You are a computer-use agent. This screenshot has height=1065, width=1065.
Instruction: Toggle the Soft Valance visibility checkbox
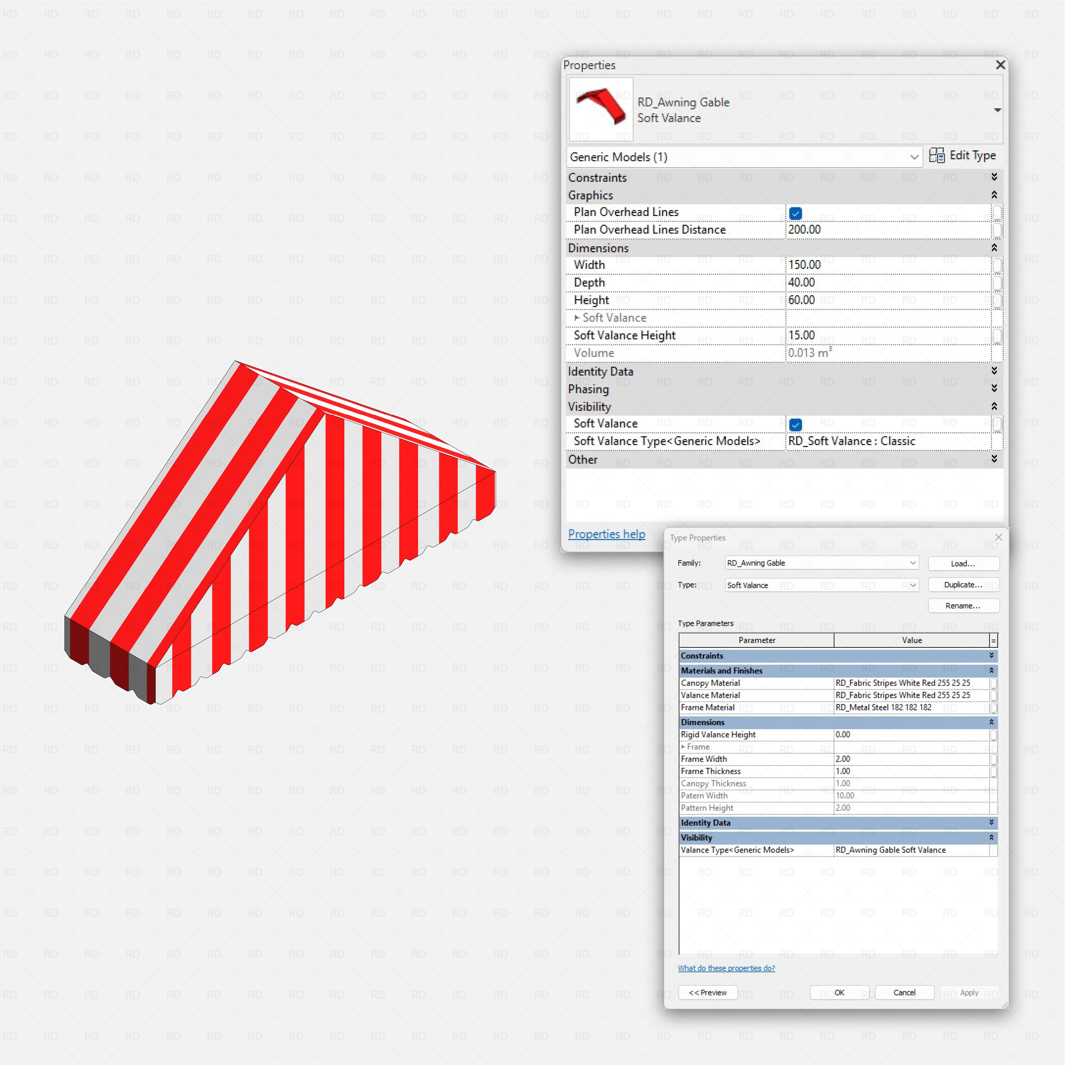coord(795,424)
